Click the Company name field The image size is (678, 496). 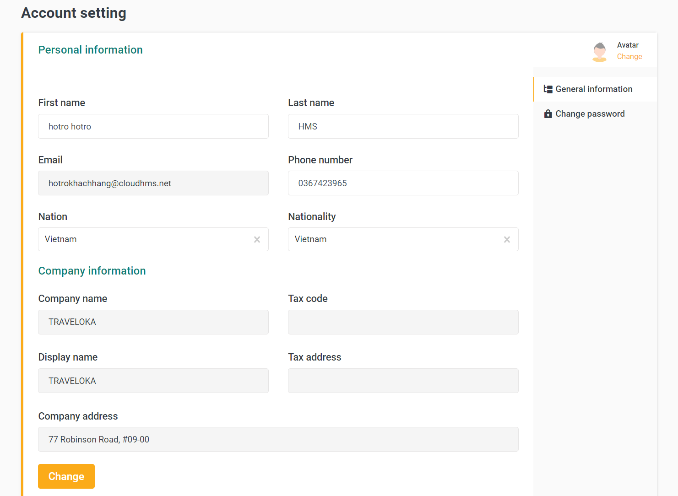(x=153, y=322)
